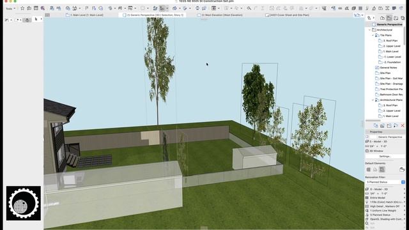
Task: Switch to Generic Perspective 3D tab
Action: [153, 15]
